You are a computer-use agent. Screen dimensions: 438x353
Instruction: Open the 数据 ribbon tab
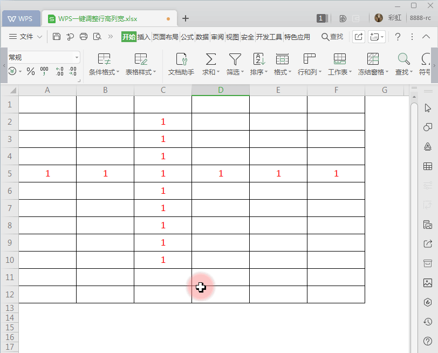point(202,37)
